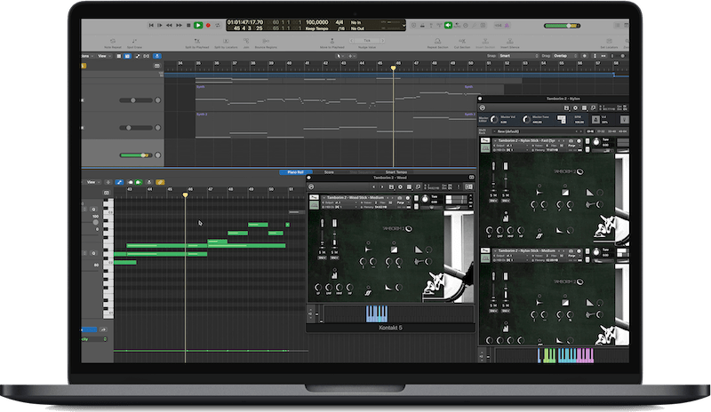This screenshot has width=711, height=412.
Task: Toggle the yellow link button in Piano Roll
Action: point(160,182)
